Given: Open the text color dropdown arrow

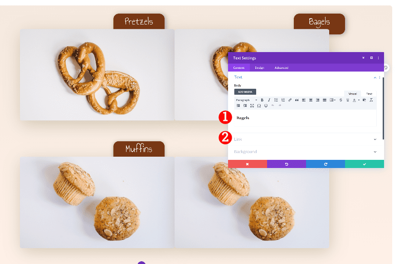Looking at the screenshot, I should coord(359,100).
